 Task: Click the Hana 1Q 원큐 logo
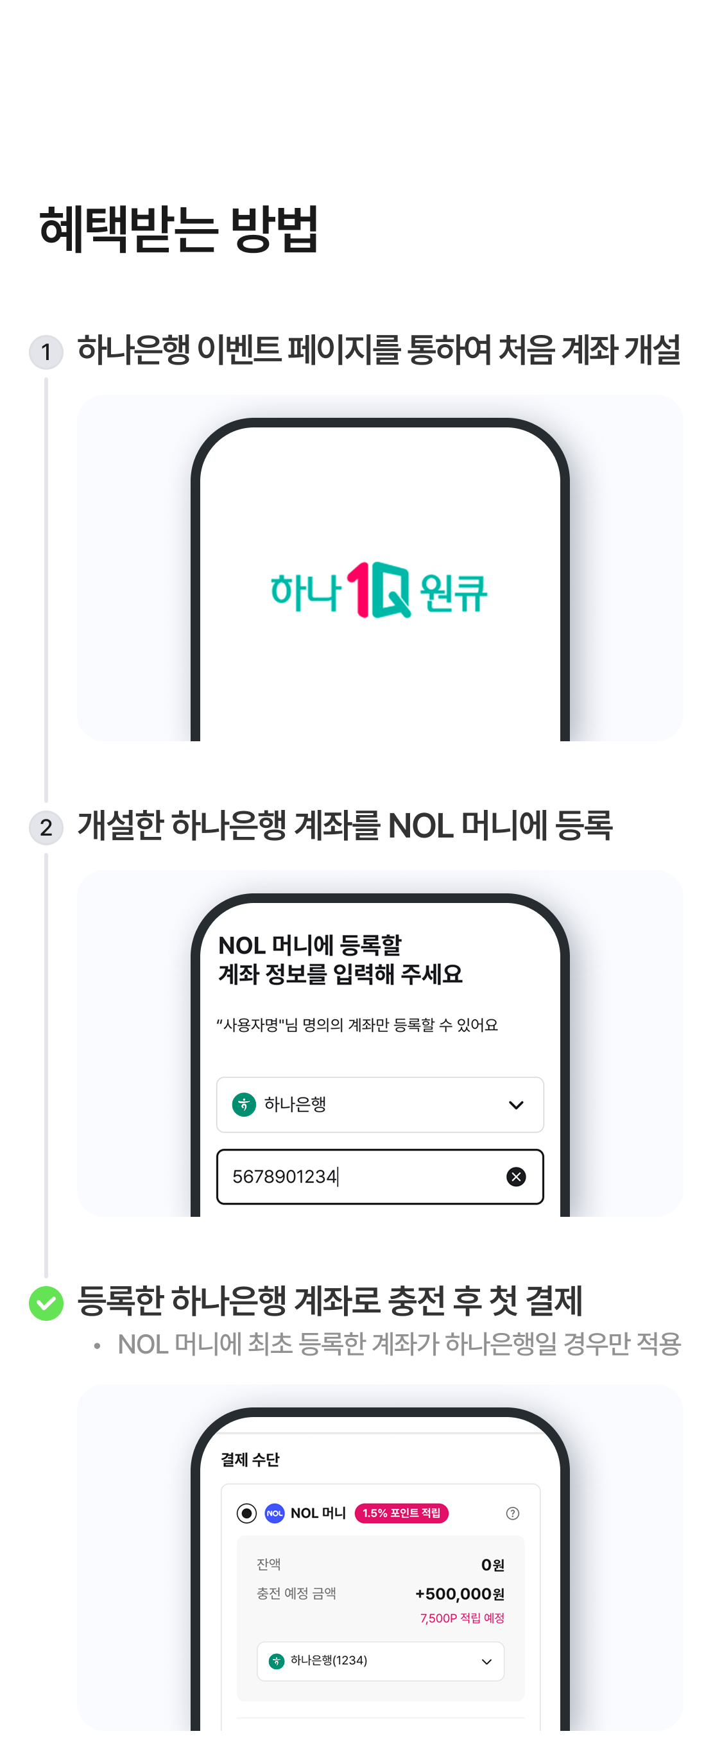pos(379,590)
